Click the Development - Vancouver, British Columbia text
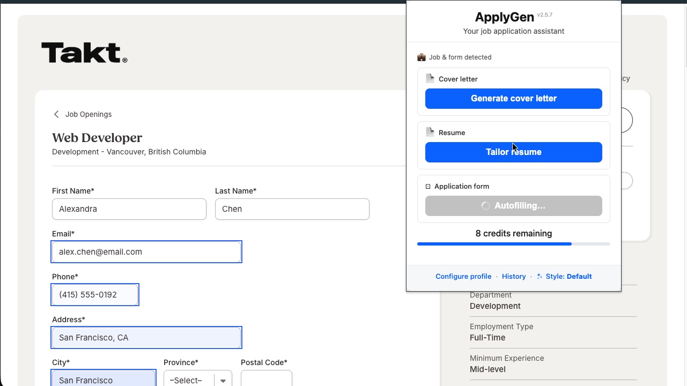Image resolution: width=687 pixels, height=386 pixels. coord(129,152)
